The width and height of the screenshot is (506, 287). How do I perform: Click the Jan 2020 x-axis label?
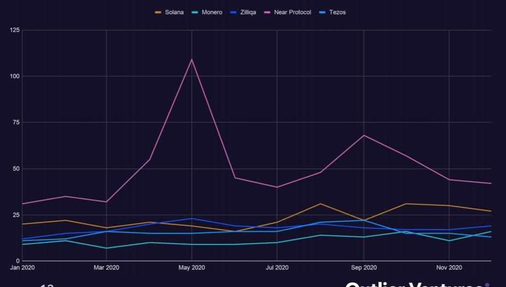pyautogui.click(x=22, y=268)
